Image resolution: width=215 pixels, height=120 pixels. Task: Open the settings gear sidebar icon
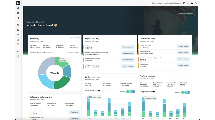pos(18,57)
